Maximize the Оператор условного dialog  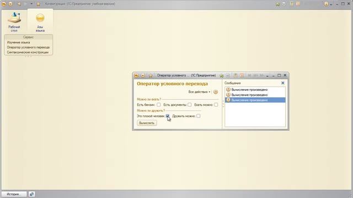point(279,75)
